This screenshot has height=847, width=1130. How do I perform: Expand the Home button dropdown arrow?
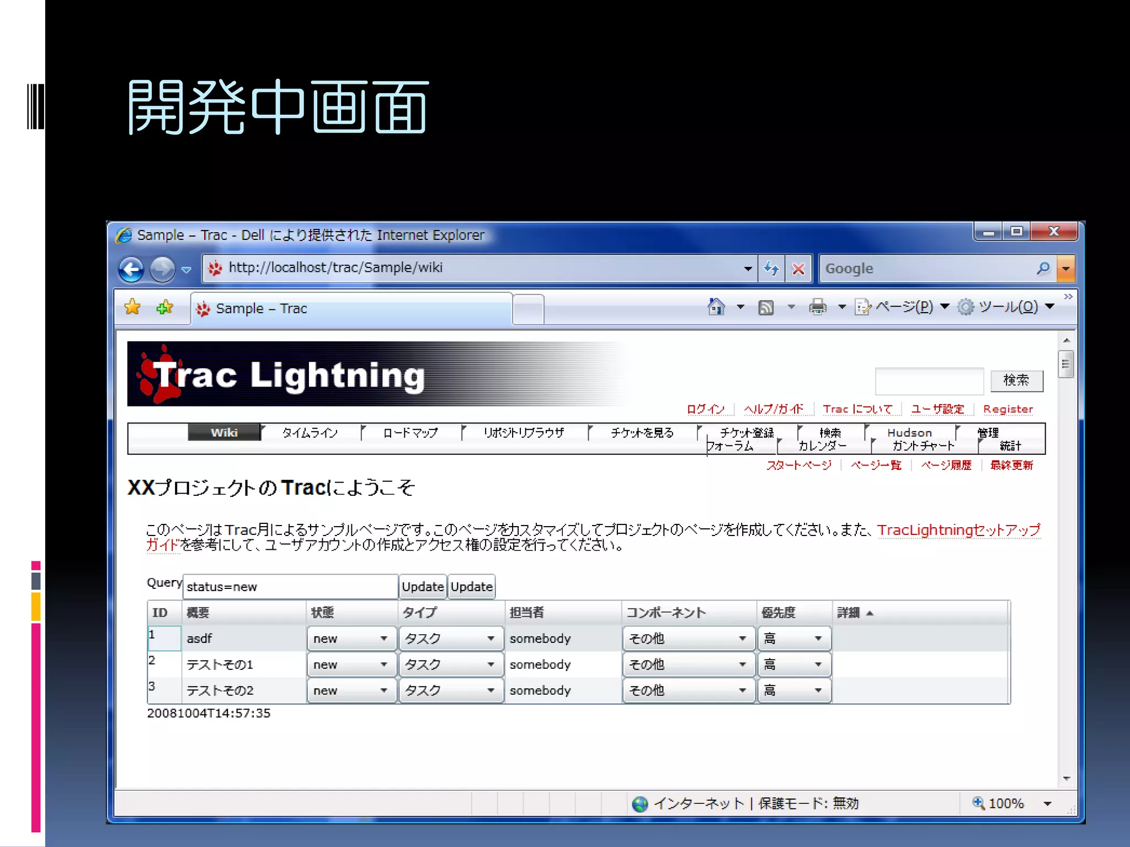pyautogui.click(x=740, y=307)
